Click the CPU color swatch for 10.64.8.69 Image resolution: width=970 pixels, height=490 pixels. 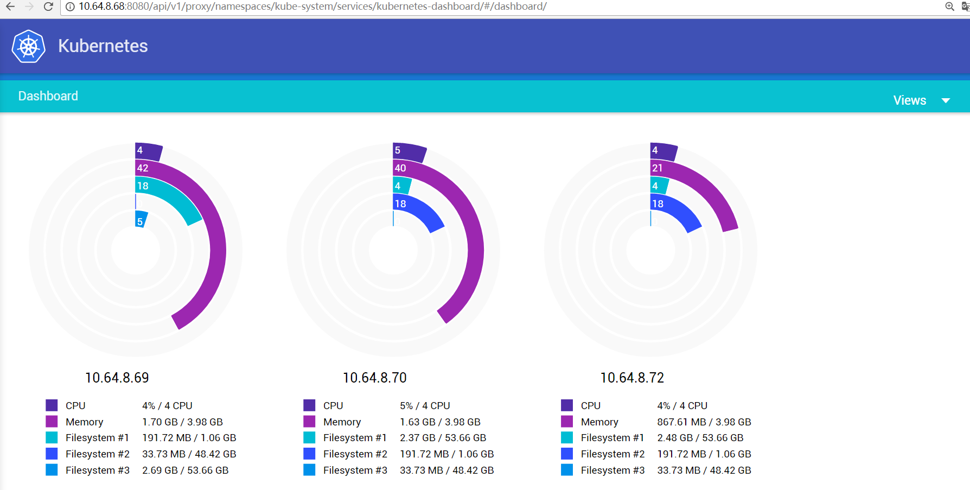tap(52, 405)
